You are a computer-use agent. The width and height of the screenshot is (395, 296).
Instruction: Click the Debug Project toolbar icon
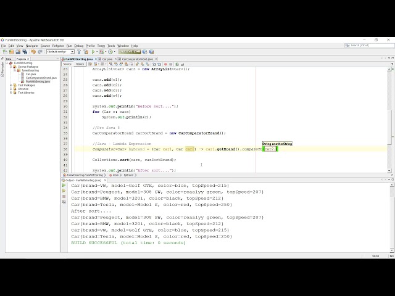click(x=101, y=52)
